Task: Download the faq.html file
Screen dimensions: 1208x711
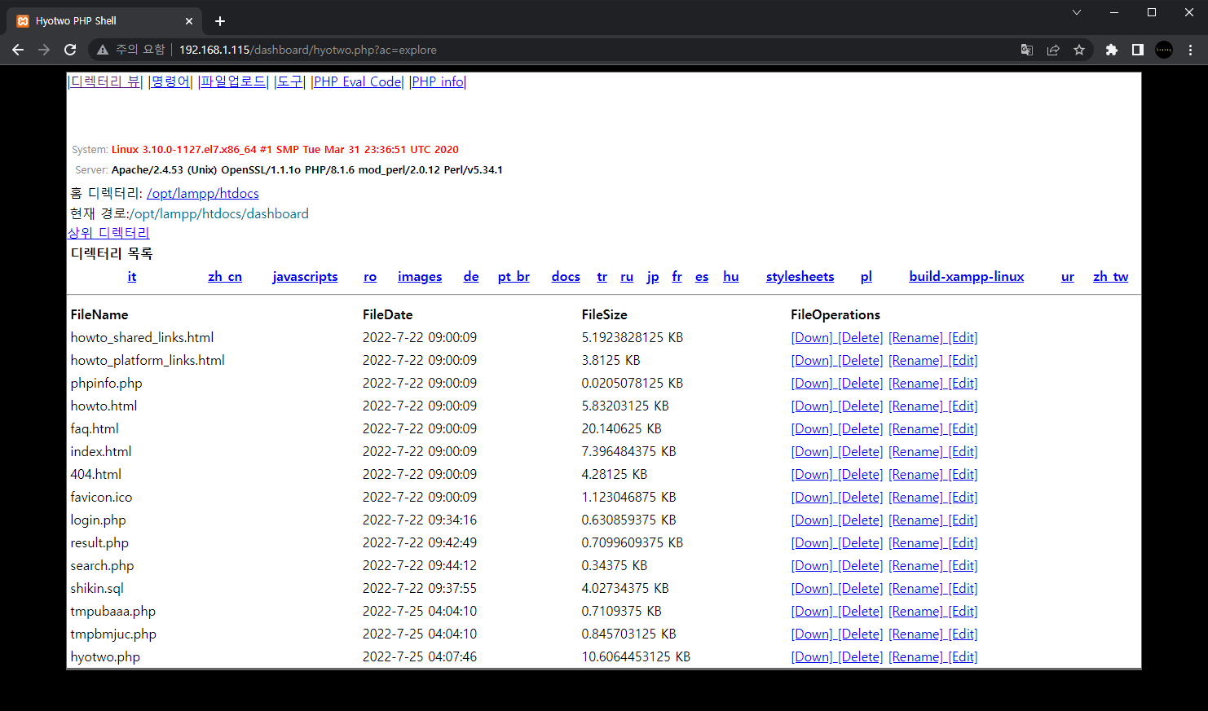Action: pyautogui.click(x=812, y=428)
